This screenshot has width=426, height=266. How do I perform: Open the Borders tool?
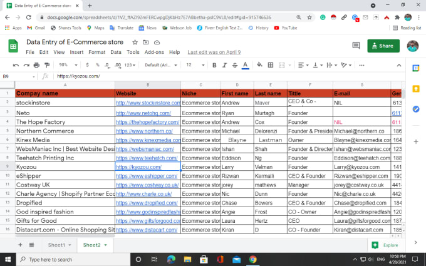tap(271, 65)
